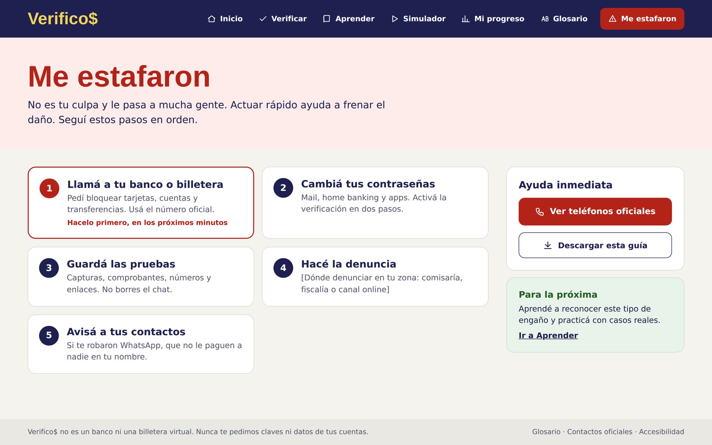Click the bar chart icon beside Mi progreso
Image resolution: width=712 pixels, height=445 pixels.
[x=465, y=19]
